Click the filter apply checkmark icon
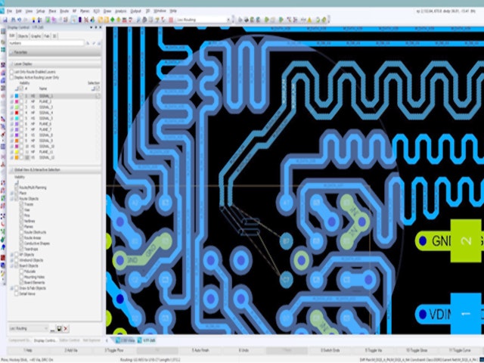Image resolution: width=484 pixels, height=363 pixels. coord(94,44)
